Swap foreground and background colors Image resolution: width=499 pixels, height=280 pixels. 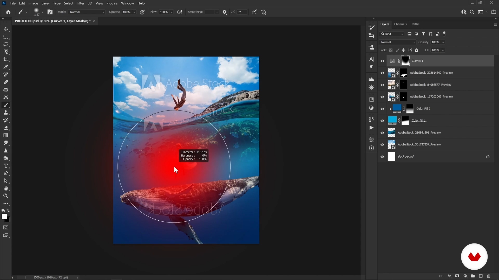click(x=8, y=211)
